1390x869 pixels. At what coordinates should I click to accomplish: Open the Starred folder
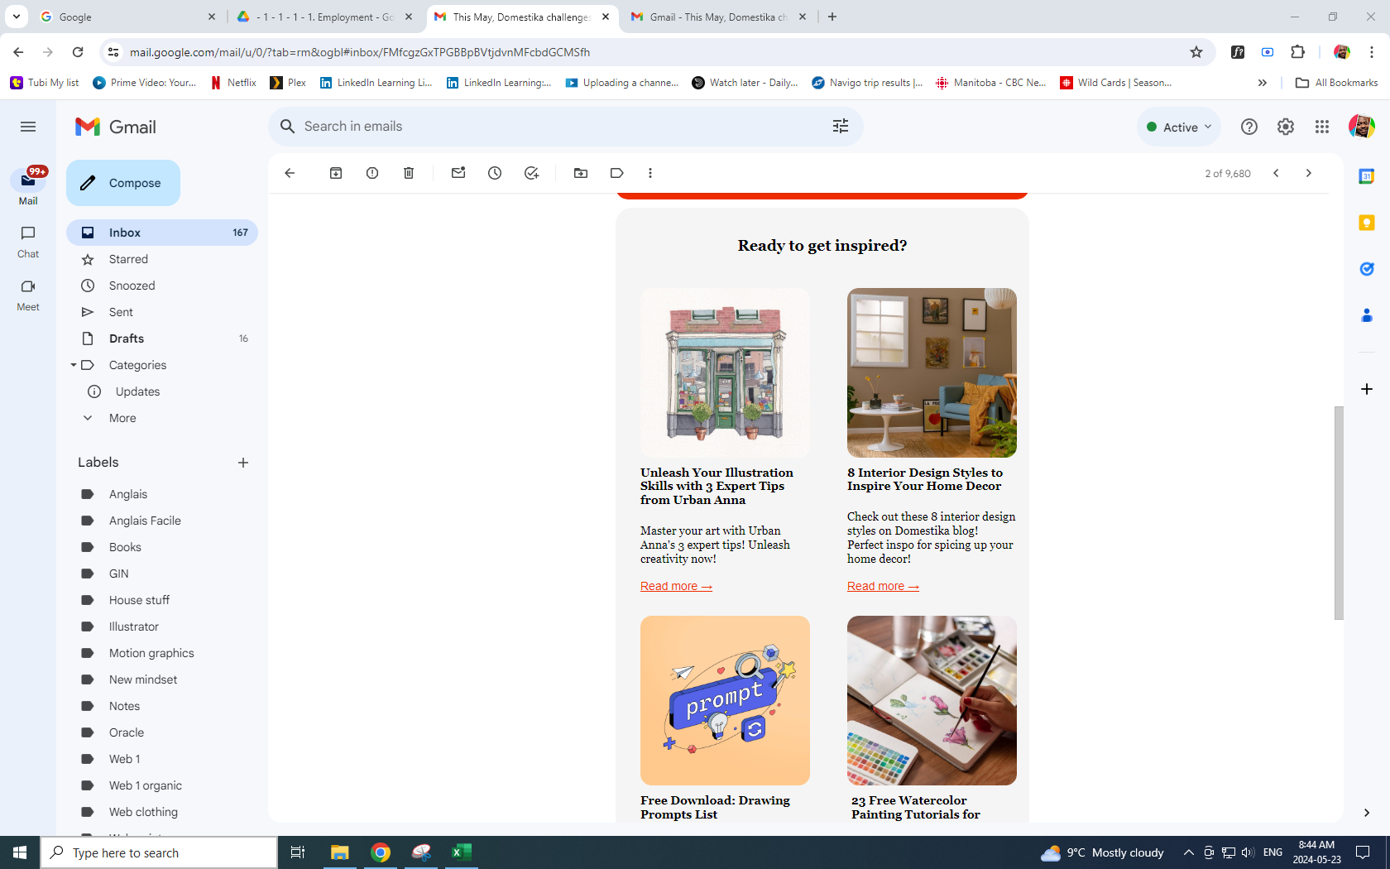(128, 259)
